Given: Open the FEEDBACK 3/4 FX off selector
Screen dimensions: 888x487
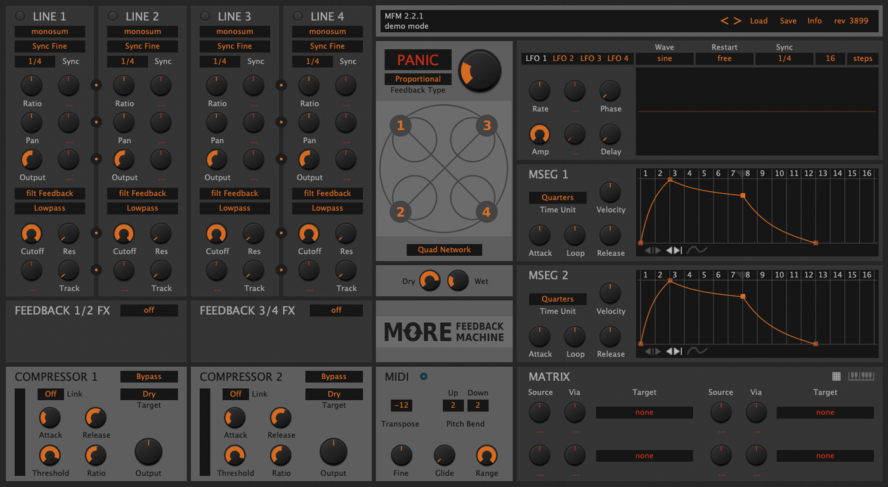Looking at the screenshot, I should [x=336, y=310].
